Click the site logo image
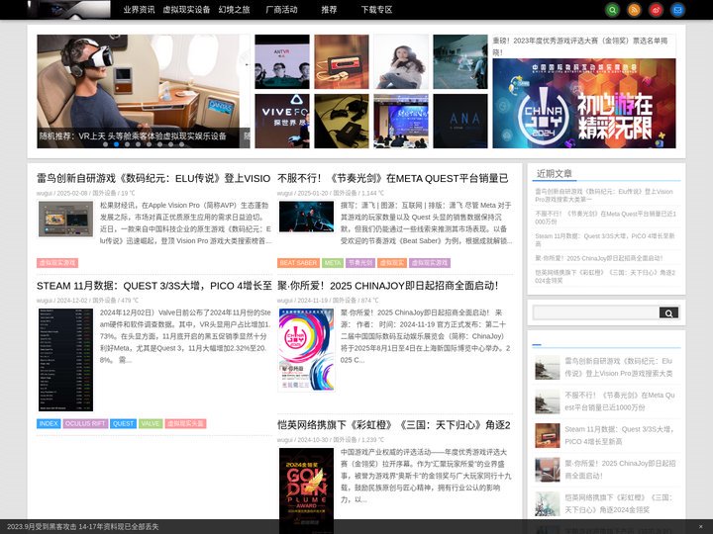 [x=68, y=9]
